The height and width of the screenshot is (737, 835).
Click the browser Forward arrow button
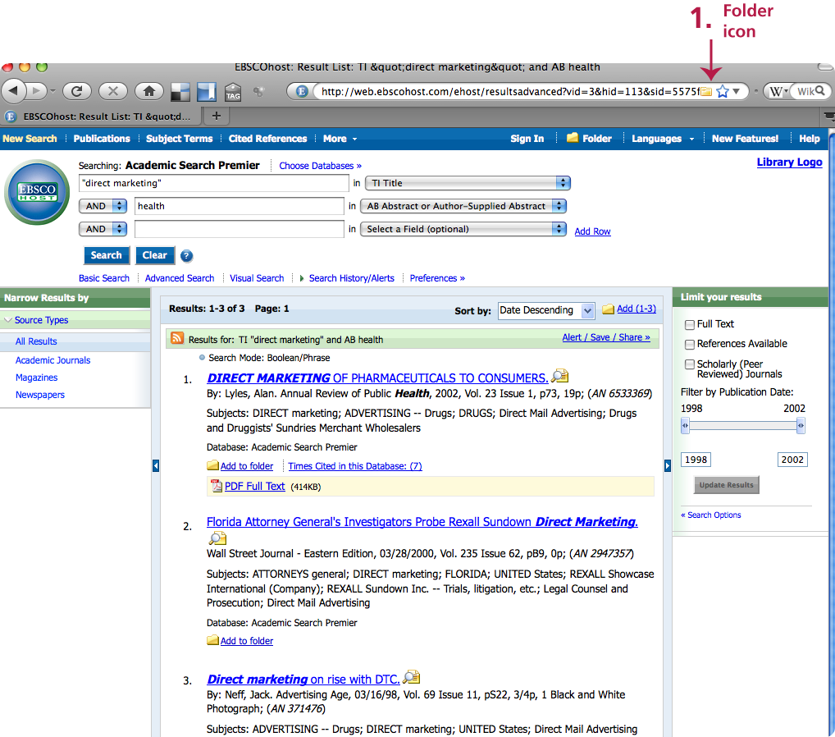(37, 91)
